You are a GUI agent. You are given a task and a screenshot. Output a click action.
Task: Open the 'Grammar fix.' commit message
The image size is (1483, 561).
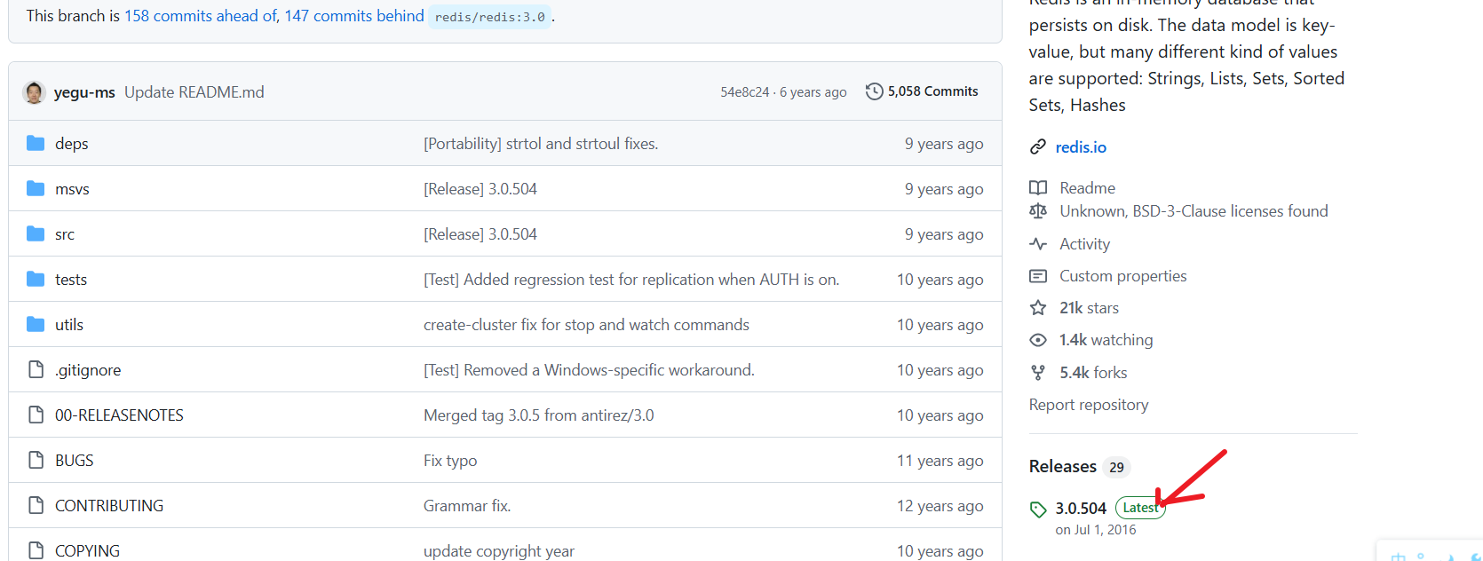click(x=467, y=506)
